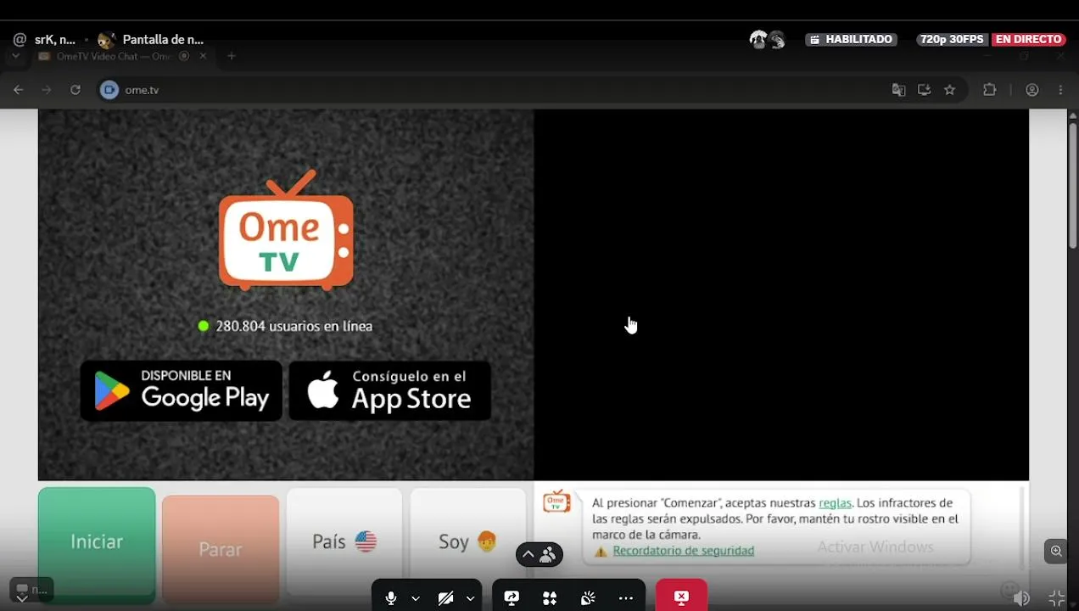Click the exit fullscreen icon

tap(1057, 598)
